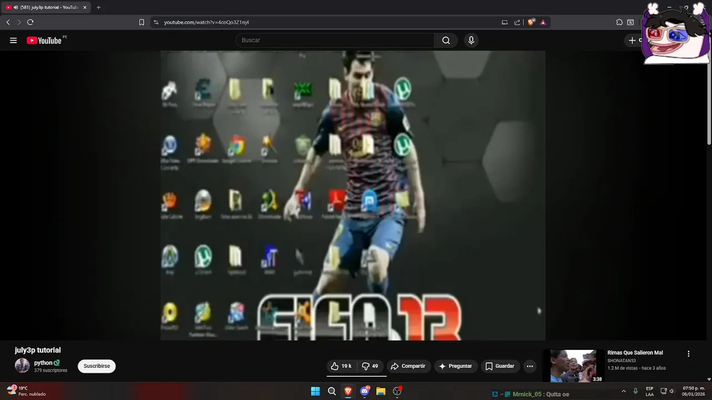Click the taskbar microphone tray icon
The image size is (712, 400).
tap(635, 391)
